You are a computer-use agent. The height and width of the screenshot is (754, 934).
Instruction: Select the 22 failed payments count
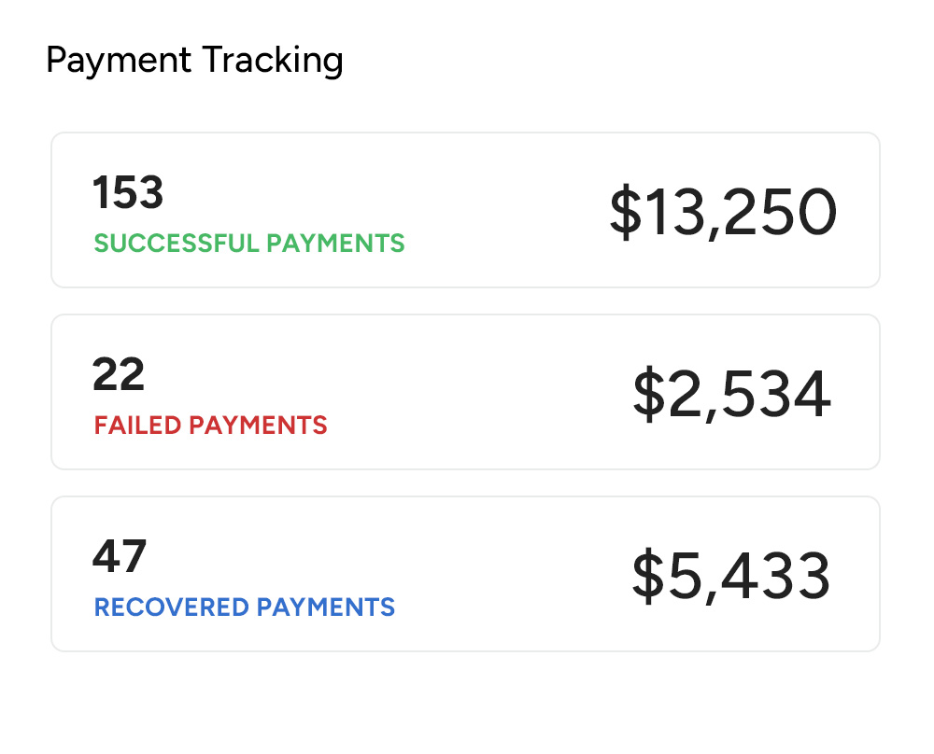pyautogui.click(x=119, y=375)
